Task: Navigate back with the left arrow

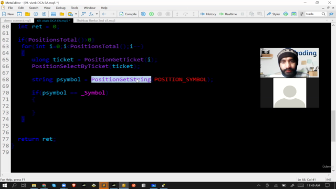Action: [x=104, y=14]
